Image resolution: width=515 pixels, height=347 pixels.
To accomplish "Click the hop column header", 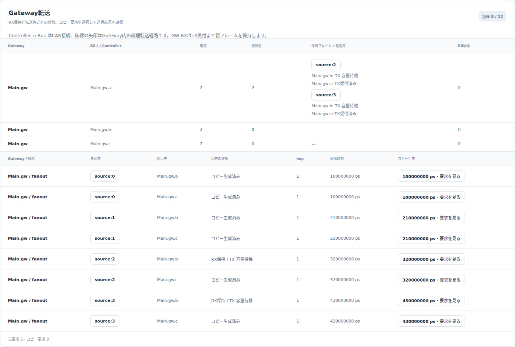I will pyautogui.click(x=300, y=159).
